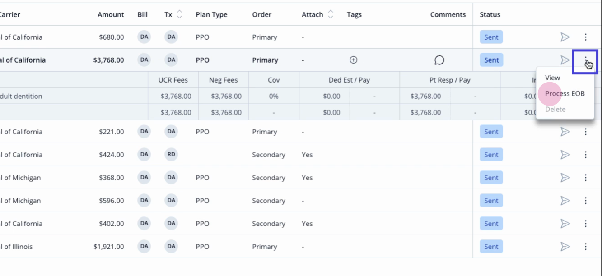Click the Neg Fees sub-table header
Image resolution: width=602 pixels, height=276 pixels.
point(223,80)
